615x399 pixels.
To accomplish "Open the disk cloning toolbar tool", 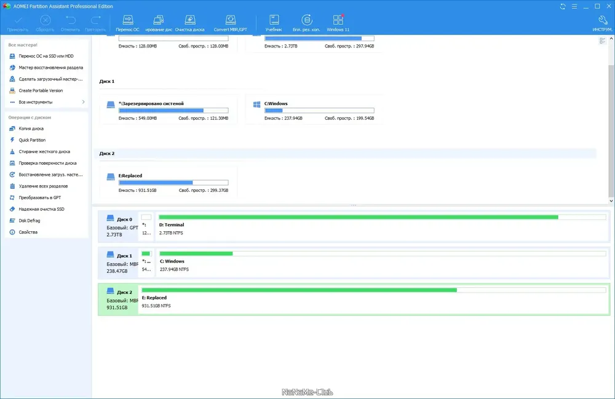I will pyautogui.click(x=159, y=23).
